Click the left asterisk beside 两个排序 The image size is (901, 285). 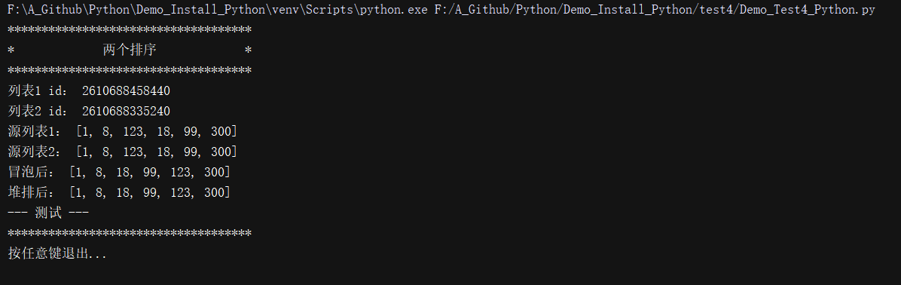click(x=11, y=51)
